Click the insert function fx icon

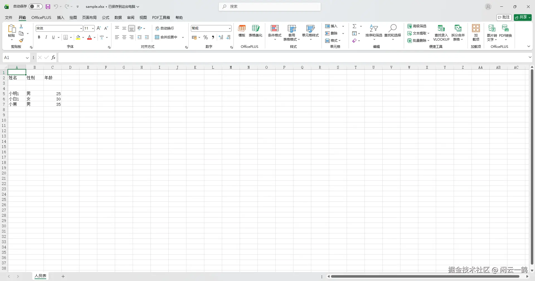pyautogui.click(x=53, y=58)
